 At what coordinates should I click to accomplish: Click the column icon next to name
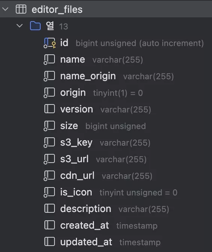(49, 60)
